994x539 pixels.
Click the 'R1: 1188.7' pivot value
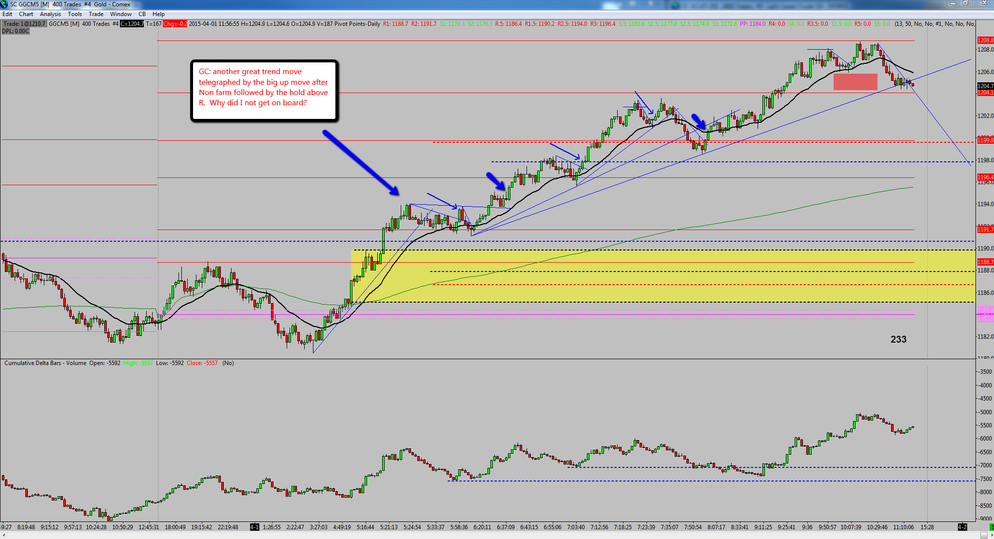[x=396, y=24]
